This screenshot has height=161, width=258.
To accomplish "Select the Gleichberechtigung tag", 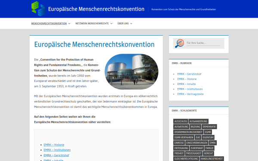I will 186,159.
